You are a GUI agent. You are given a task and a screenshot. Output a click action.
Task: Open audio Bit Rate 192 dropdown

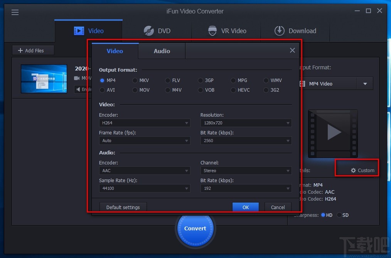pyautogui.click(x=246, y=188)
